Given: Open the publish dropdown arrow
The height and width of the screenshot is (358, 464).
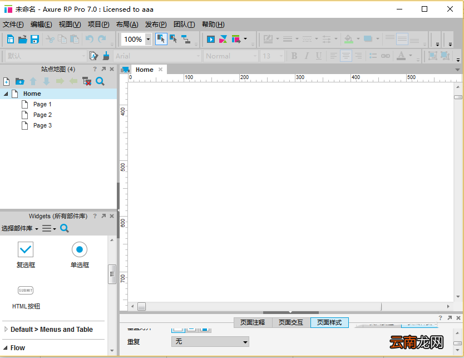Looking at the screenshot, I should pos(245,39).
